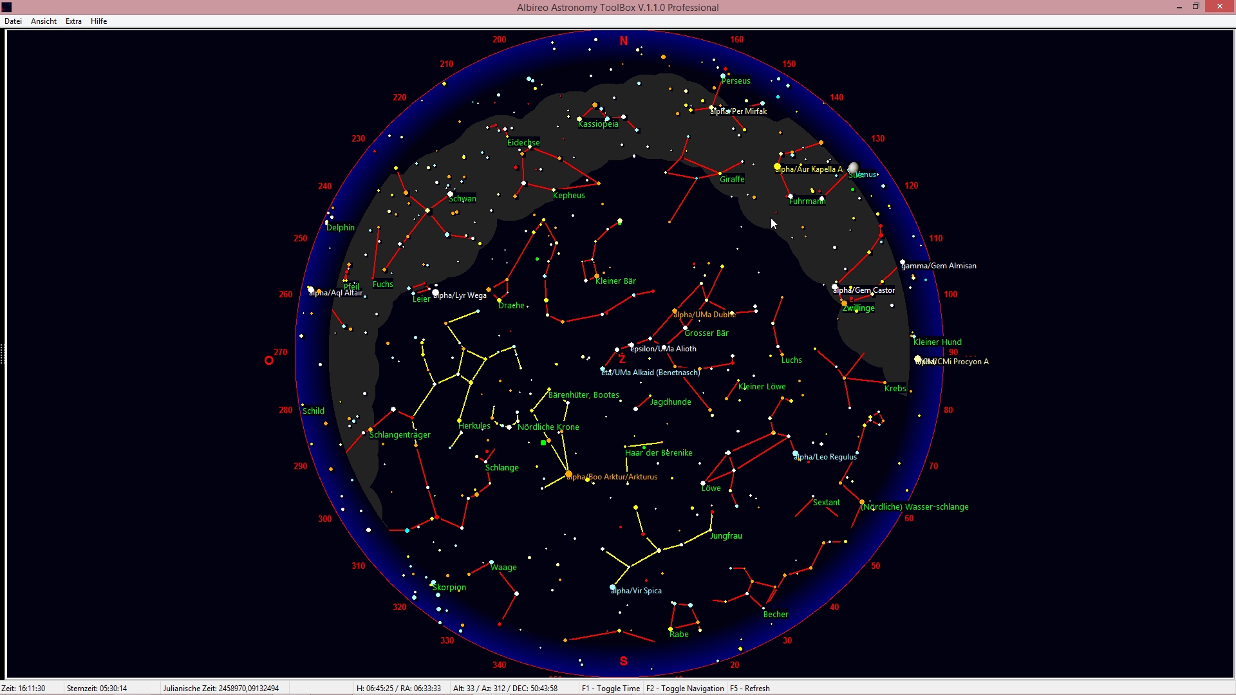Image resolution: width=1236 pixels, height=695 pixels.
Task: Click the red circle marker near 270
Action: pos(269,360)
